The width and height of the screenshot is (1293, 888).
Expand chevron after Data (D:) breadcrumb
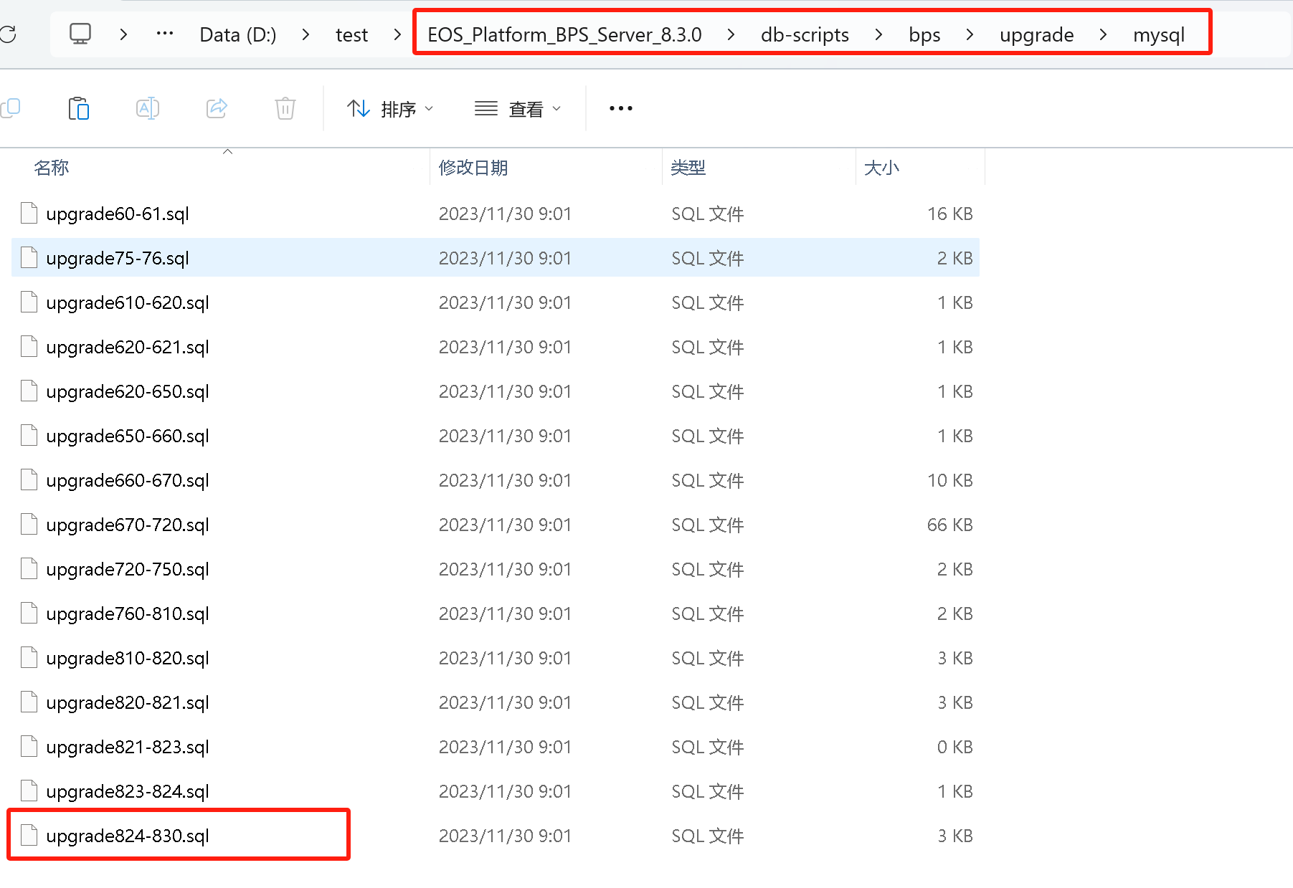click(306, 34)
